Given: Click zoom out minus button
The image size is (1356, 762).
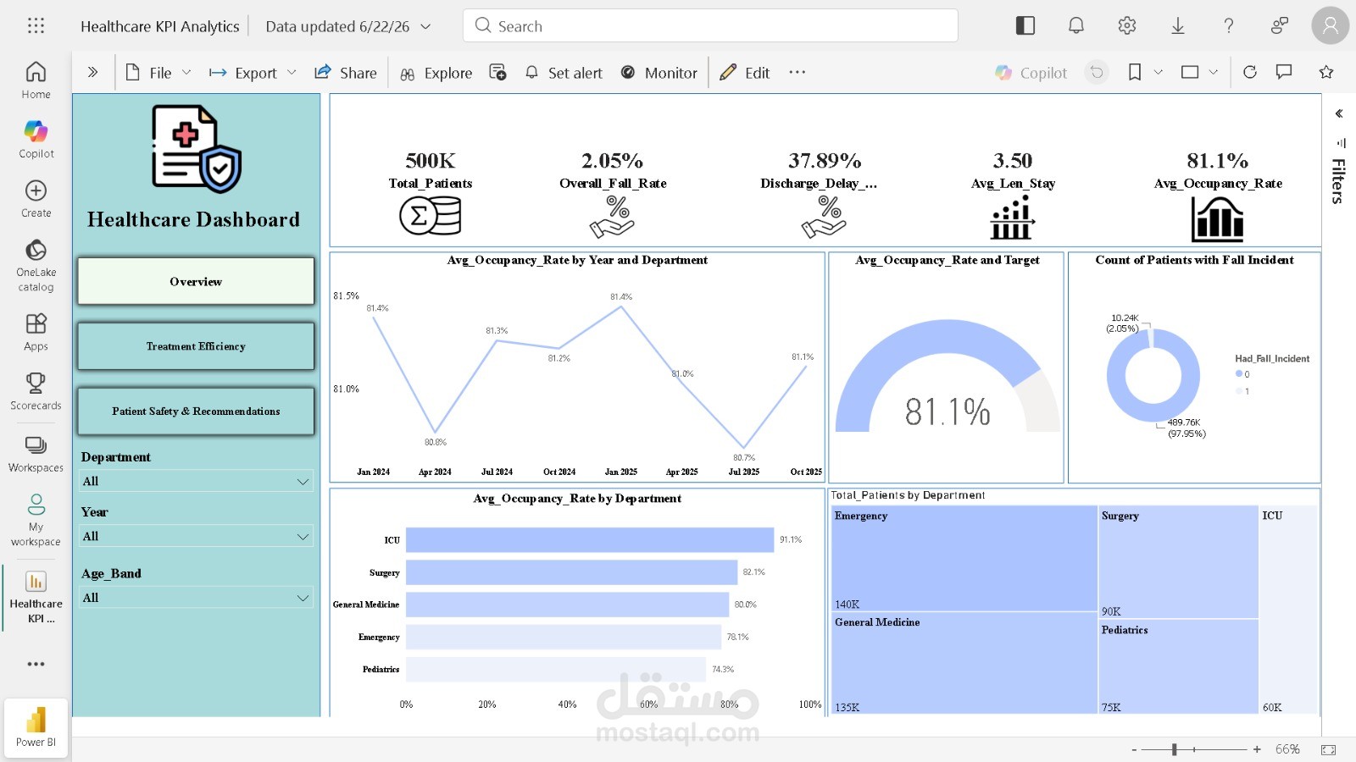Looking at the screenshot, I should (x=1134, y=749).
